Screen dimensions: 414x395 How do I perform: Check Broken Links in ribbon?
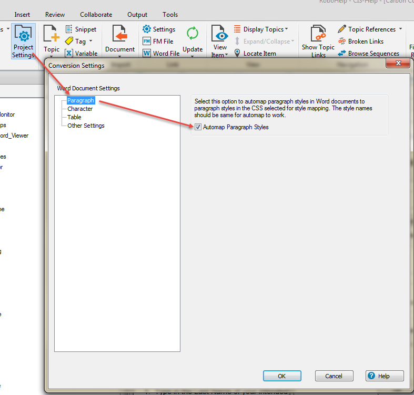[x=361, y=41]
